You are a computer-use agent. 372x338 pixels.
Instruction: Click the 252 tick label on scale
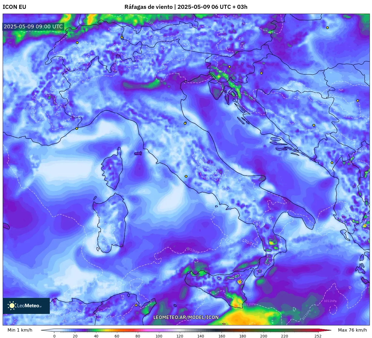point(318,336)
